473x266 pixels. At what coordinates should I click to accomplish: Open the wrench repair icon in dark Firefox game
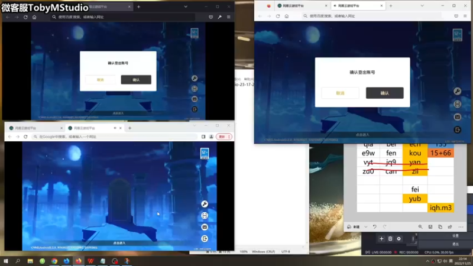click(195, 79)
